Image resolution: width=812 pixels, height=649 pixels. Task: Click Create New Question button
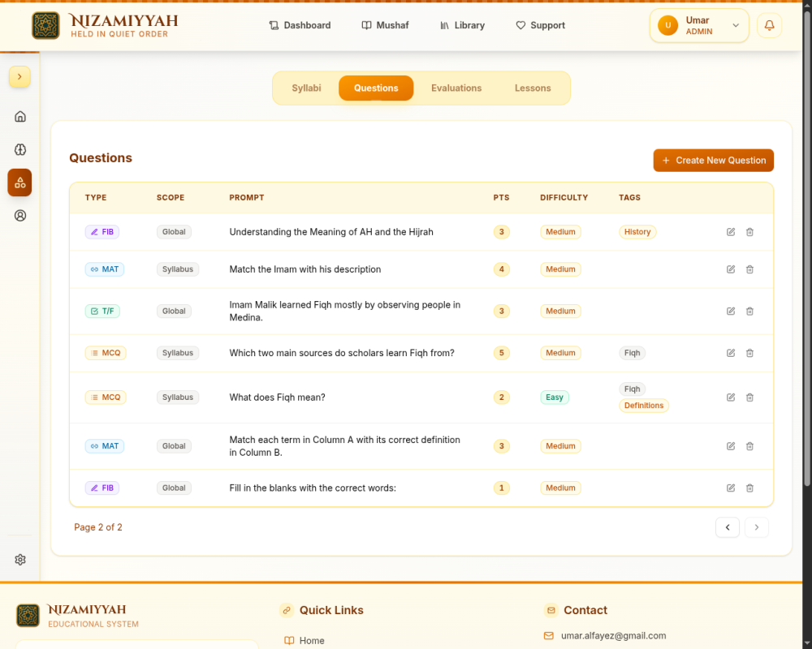[x=713, y=161]
